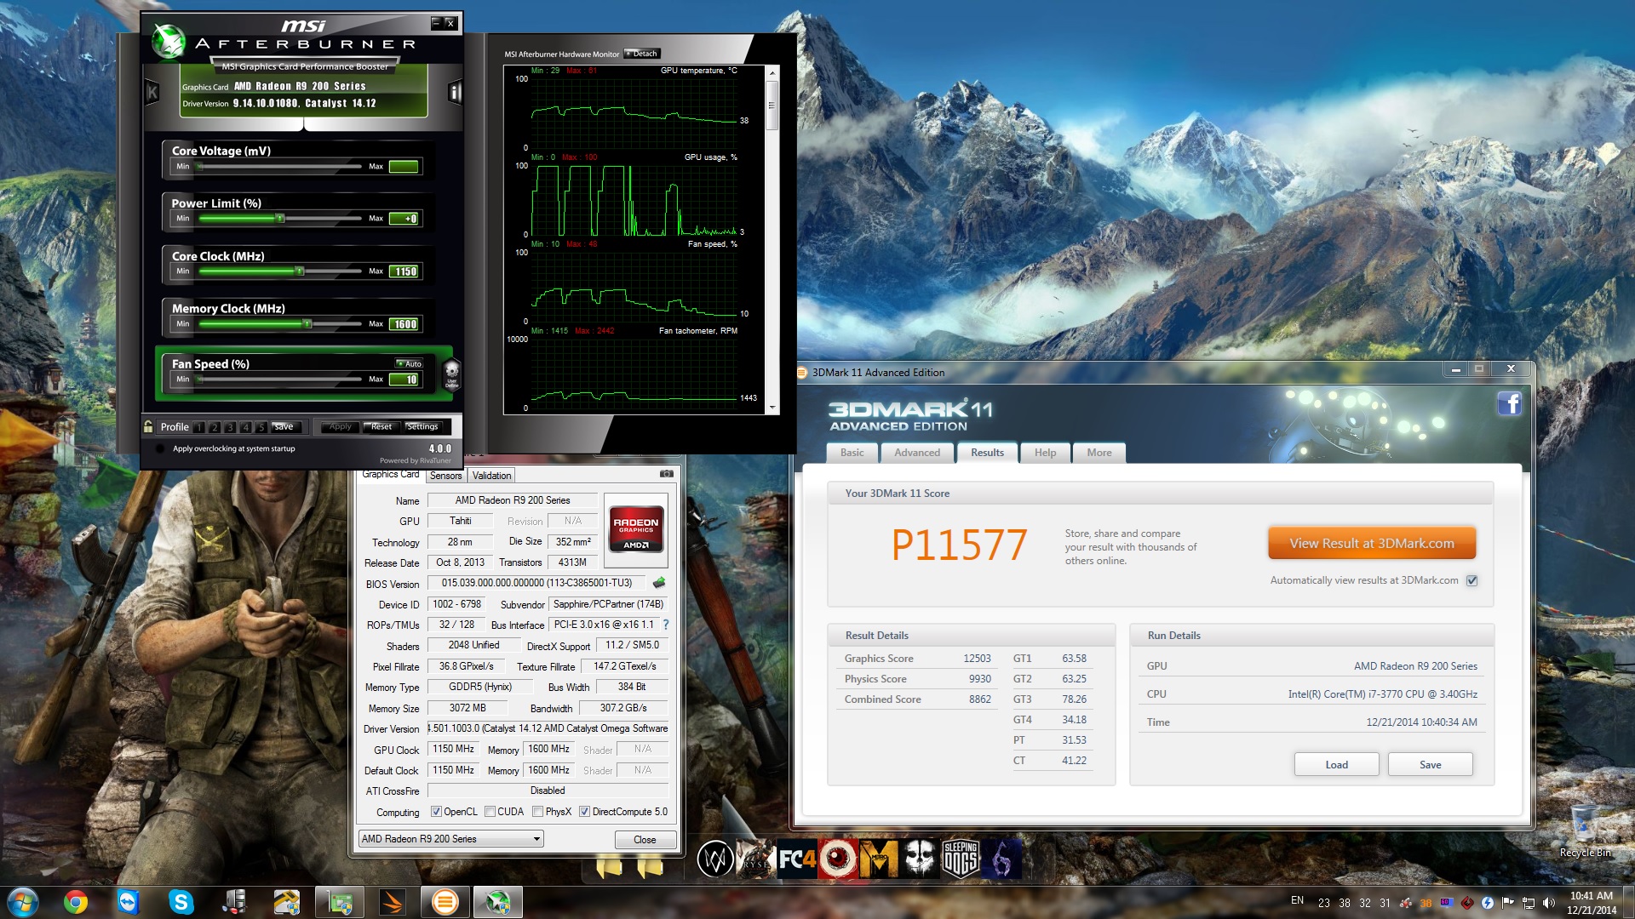Select Afterburner profile slot 1
The height and width of the screenshot is (919, 1635).
[x=198, y=427]
